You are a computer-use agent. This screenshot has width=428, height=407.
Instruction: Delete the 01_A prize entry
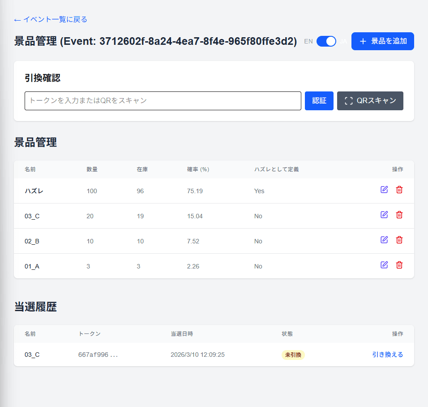pyautogui.click(x=399, y=265)
